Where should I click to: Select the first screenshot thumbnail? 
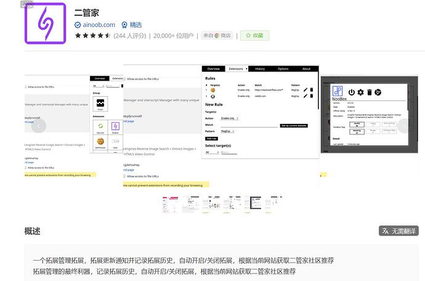170,204
